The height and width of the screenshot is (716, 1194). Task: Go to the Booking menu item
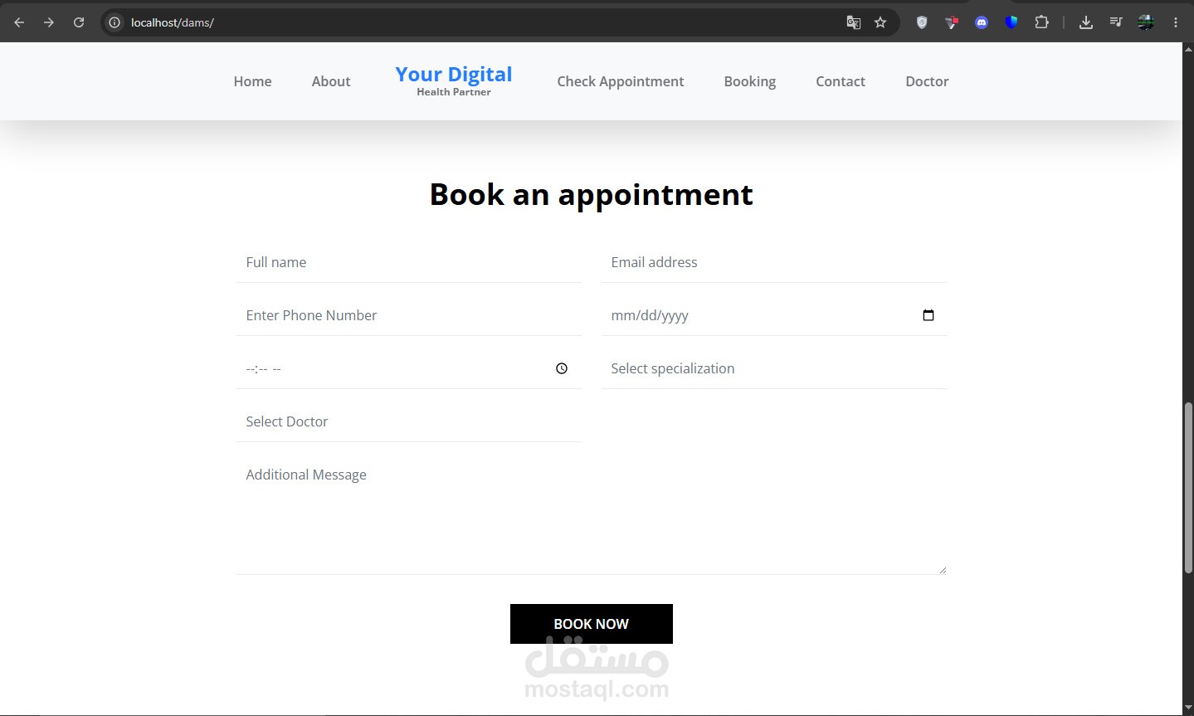[x=750, y=81]
